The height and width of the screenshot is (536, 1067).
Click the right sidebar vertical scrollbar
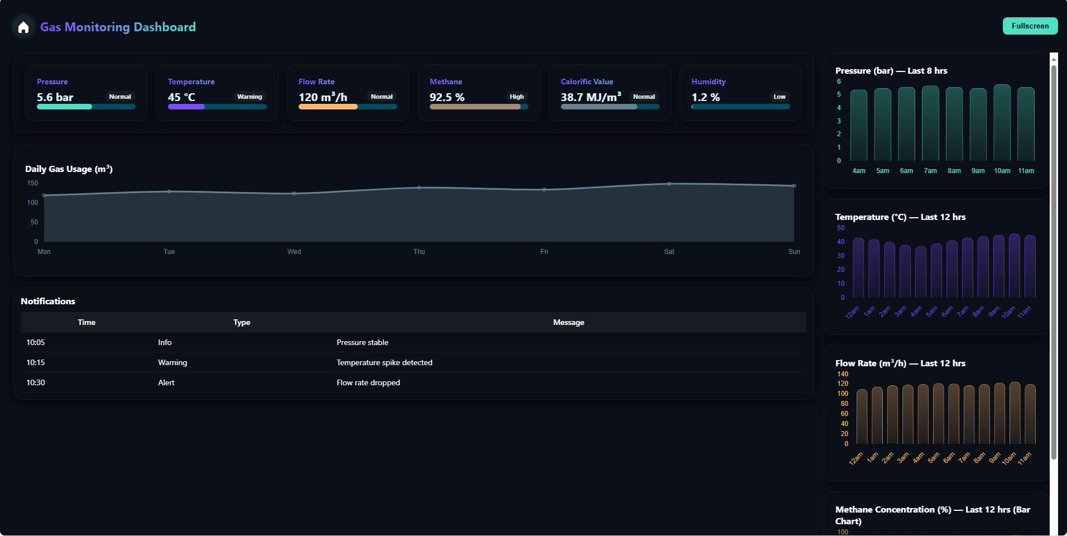[1054, 262]
